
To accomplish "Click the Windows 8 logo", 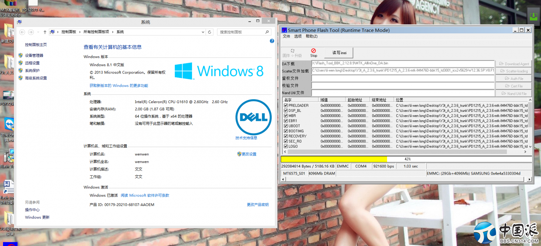I will (219, 71).
